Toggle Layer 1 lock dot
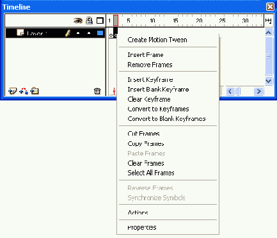Viewport: 277px width, 238px height. coord(89,33)
